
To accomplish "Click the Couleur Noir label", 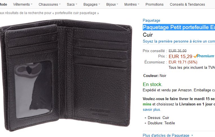I will [x=155, y=76].
